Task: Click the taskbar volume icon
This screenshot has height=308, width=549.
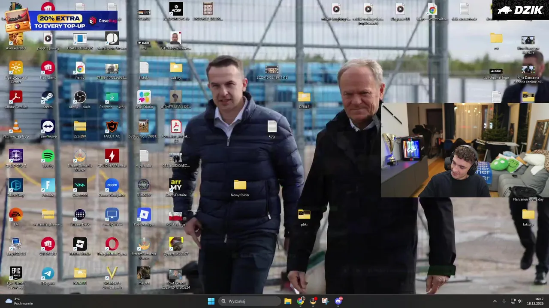Action: click(x=519, y=301)
